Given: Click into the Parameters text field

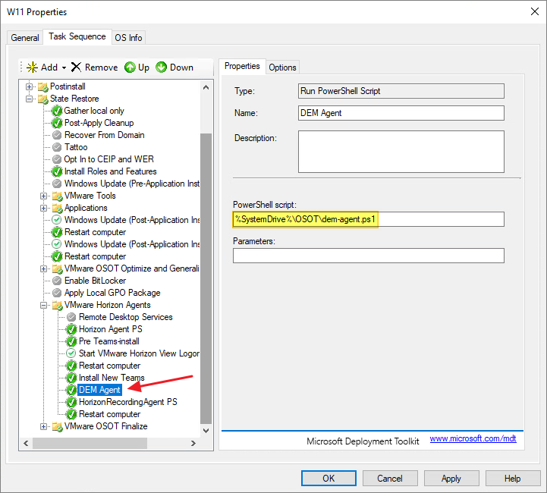Looking at the screenshot, I should tap(368, 256).
